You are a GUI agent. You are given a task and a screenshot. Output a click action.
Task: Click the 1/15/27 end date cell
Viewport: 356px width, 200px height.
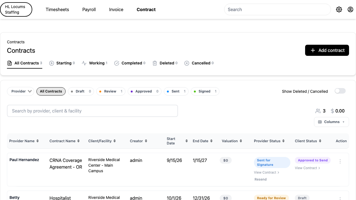point(200,160)
